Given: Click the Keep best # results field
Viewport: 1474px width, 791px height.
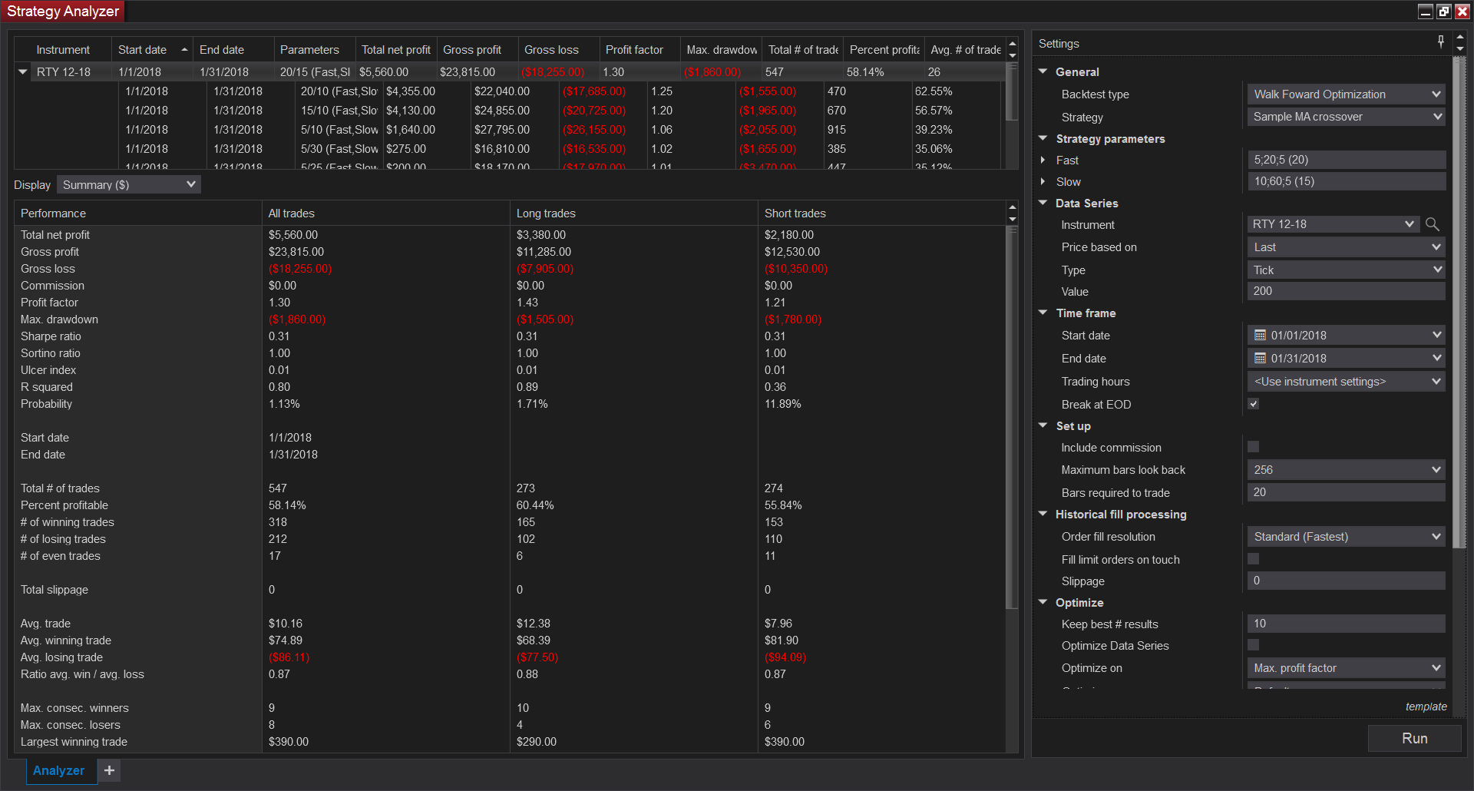Looking at the screenshot, I should [x=1346, y=624].
